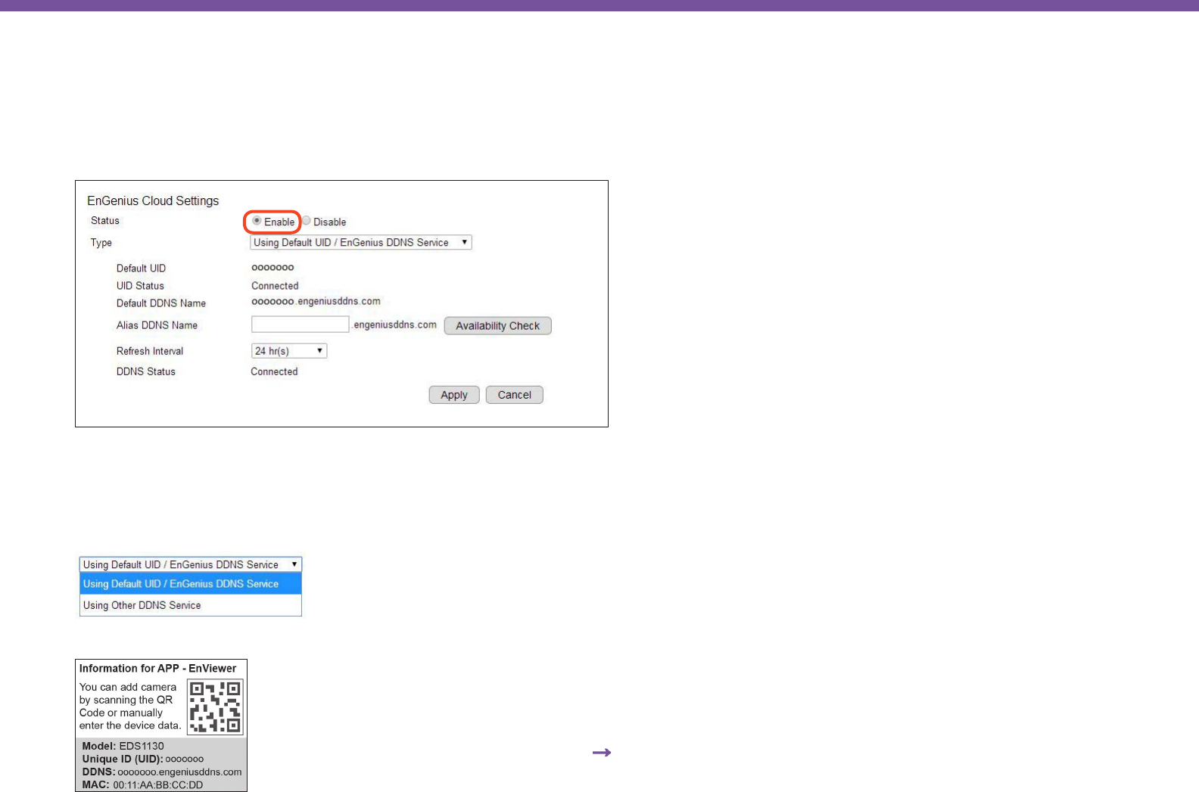This screenshot has width=1199, height=792.
Task: Click the Default UID value ooooooo
Action: point(272,268)
